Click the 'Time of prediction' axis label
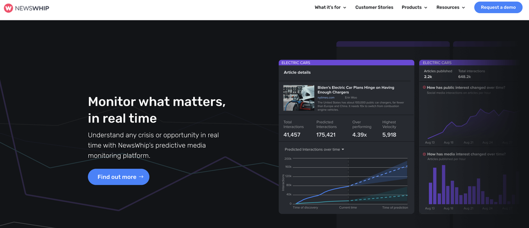The height and width of the screenshot is (228, 529). [395, 208]
